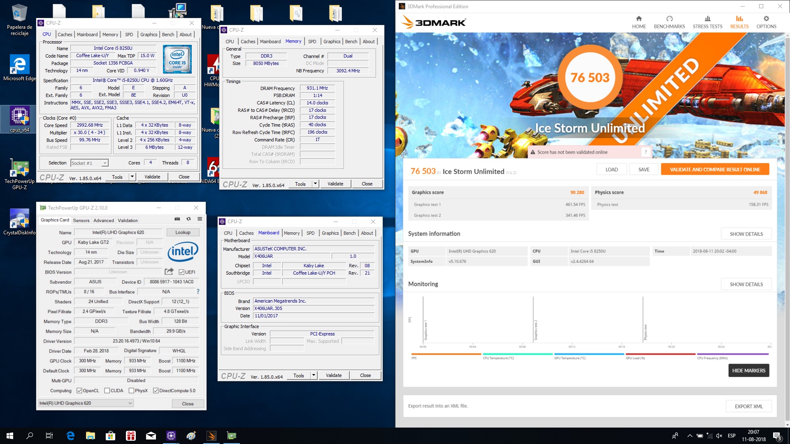Click GPU Load red legend line
The image size is (790, 444).
click(x=660, y=354)
